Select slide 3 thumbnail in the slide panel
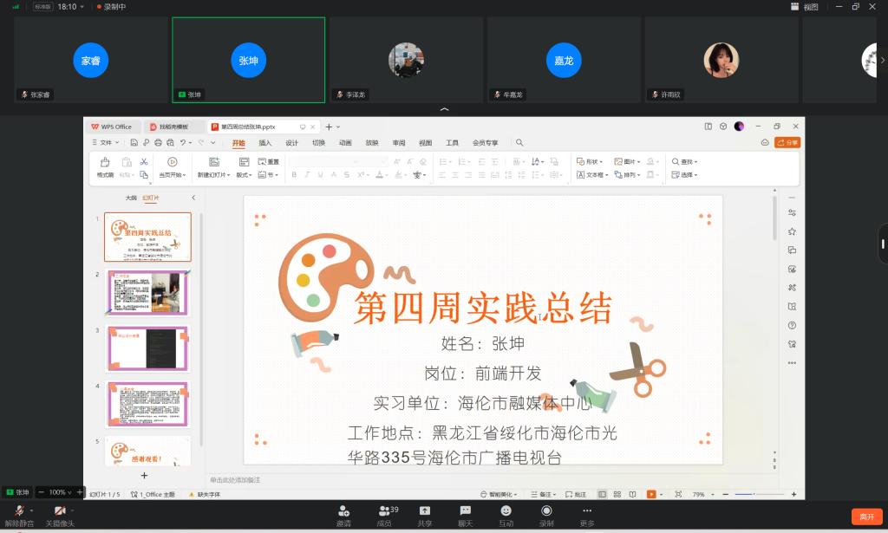The height and width of the screenshot is (533, 888). pyautogui.click(x=147, y=348)
